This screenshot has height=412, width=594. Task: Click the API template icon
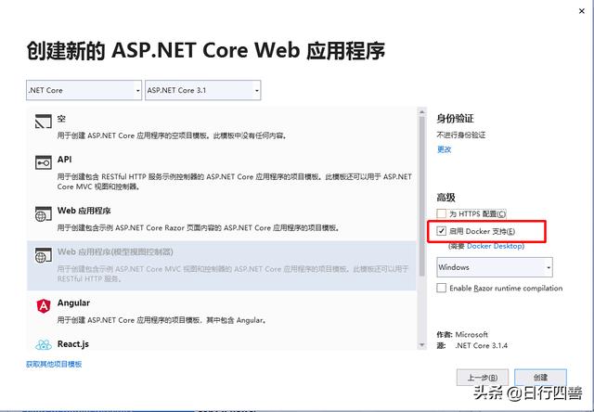tap(44, 162)
